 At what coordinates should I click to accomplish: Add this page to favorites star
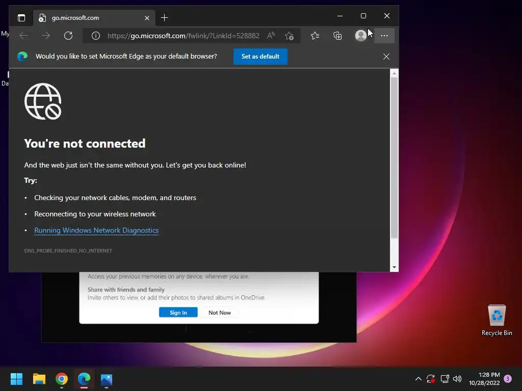290,36
